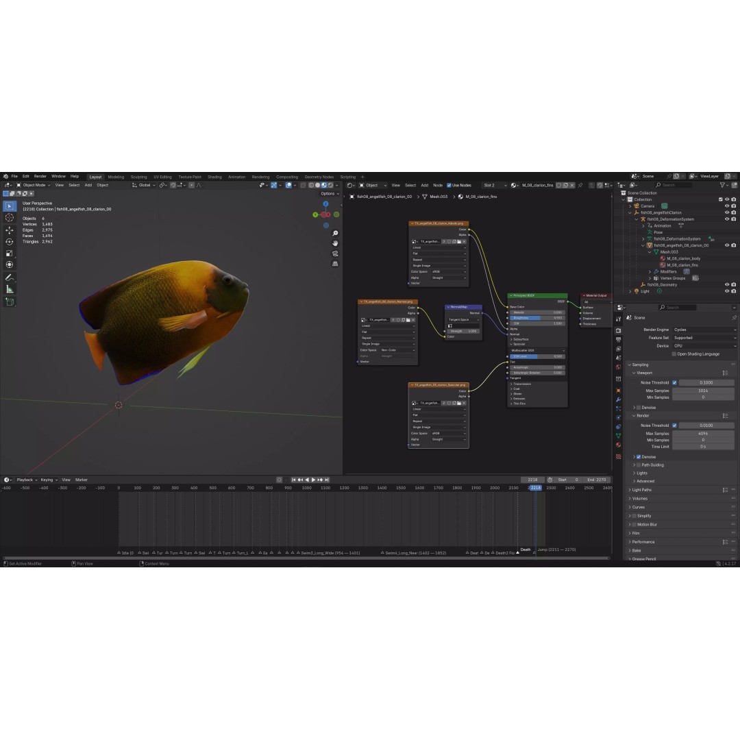Expand the Camera item in outliner
The width and height of the screenshot is (740, 740).
[x=630, y=206]
